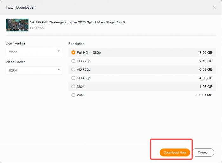222x163 pixels.
Task: Click the Download as label
Action: point(16,43)
